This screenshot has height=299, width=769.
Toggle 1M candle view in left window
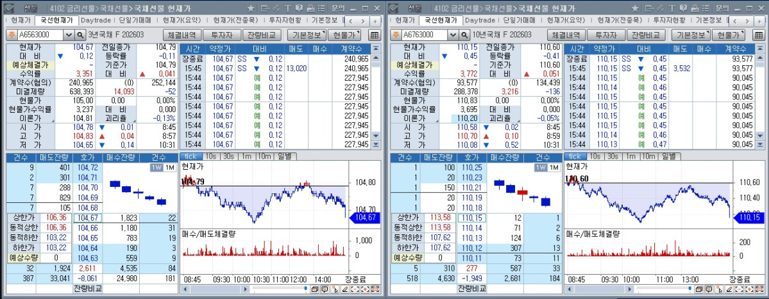169,167
